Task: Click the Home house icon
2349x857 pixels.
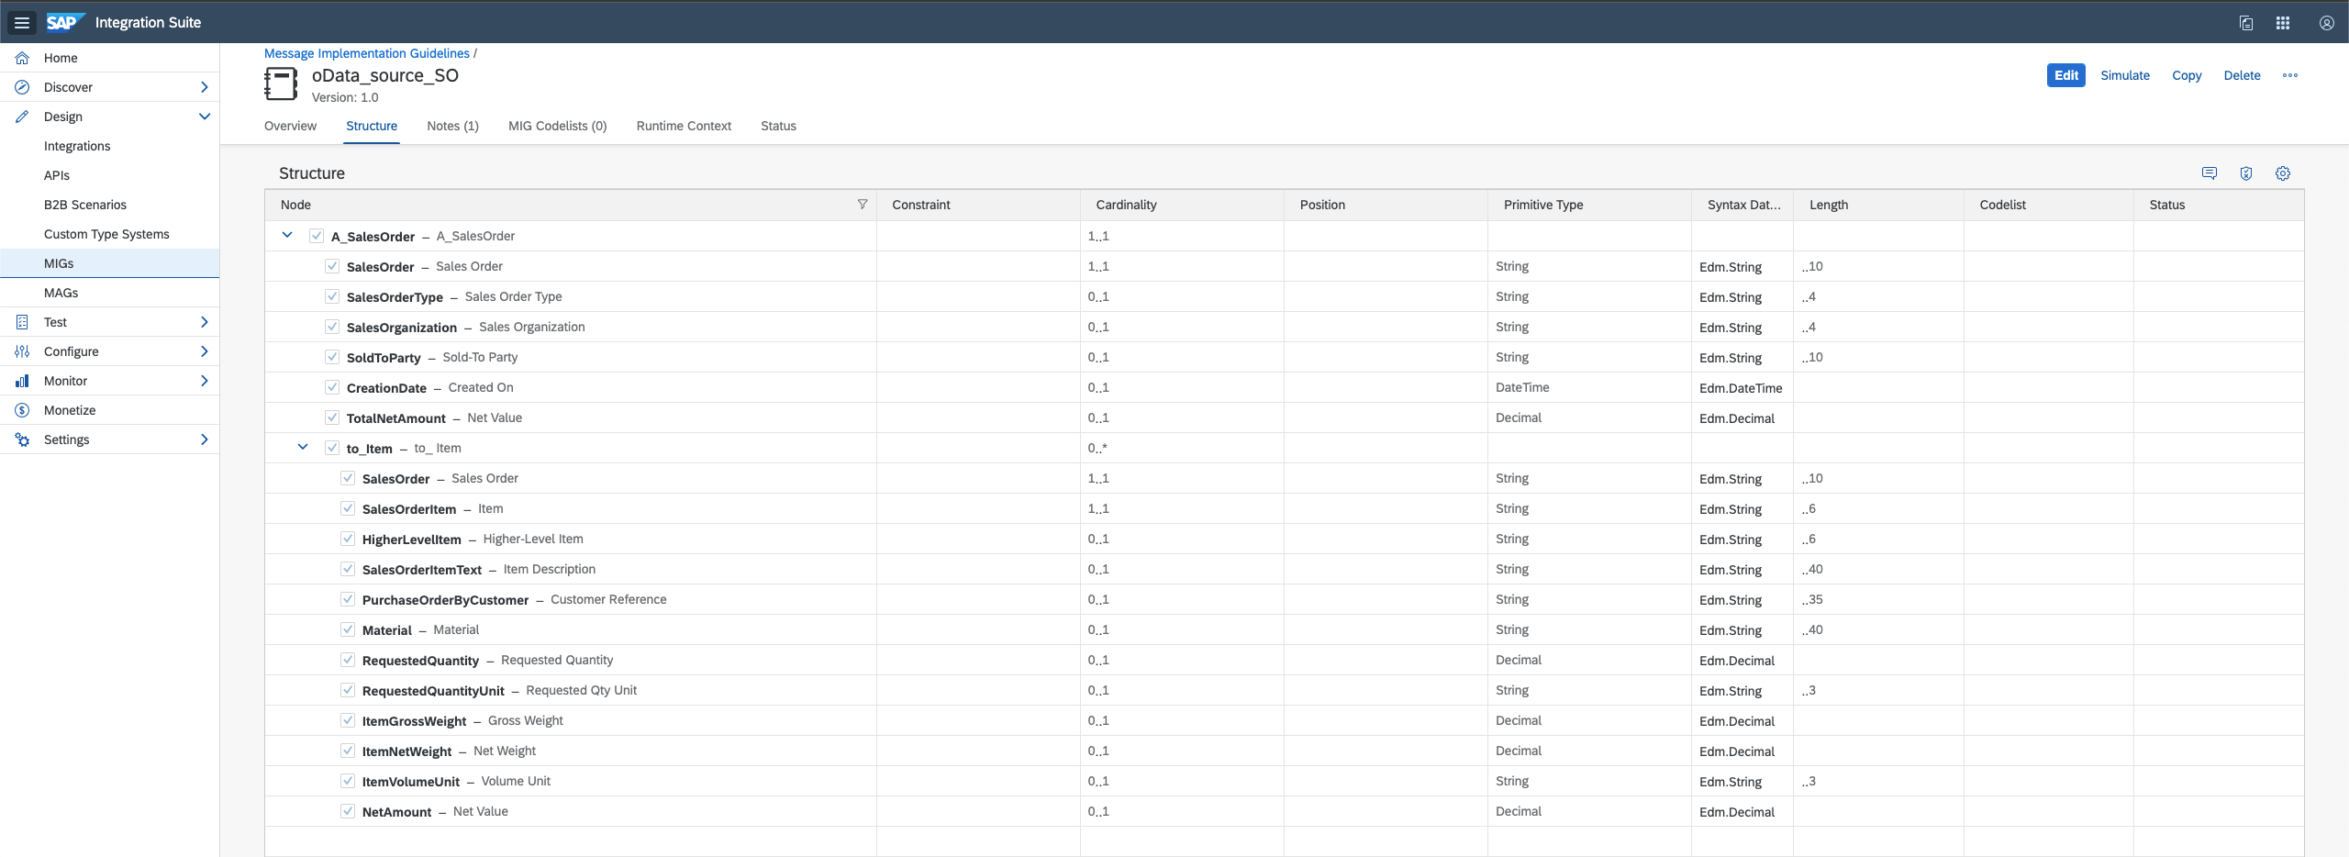Action: pyautogui.click(x=22, y=58)
